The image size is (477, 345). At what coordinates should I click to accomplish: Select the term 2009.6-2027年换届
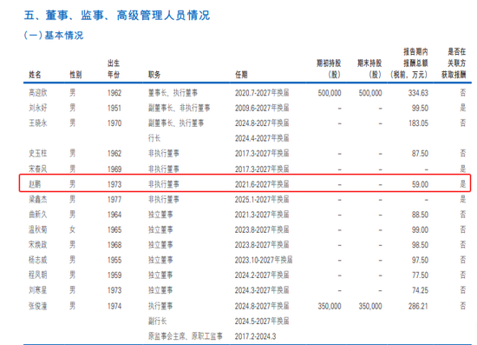pos(262,108)
